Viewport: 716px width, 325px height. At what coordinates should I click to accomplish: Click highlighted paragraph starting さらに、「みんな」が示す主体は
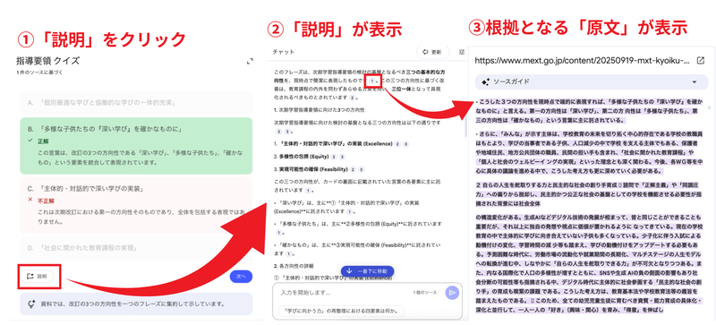[588, 153]
